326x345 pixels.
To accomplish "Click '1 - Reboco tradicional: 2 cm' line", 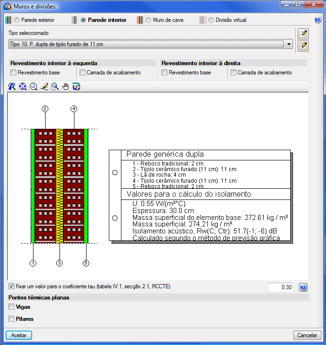I will pyautogui.click(x=168, y=164).
